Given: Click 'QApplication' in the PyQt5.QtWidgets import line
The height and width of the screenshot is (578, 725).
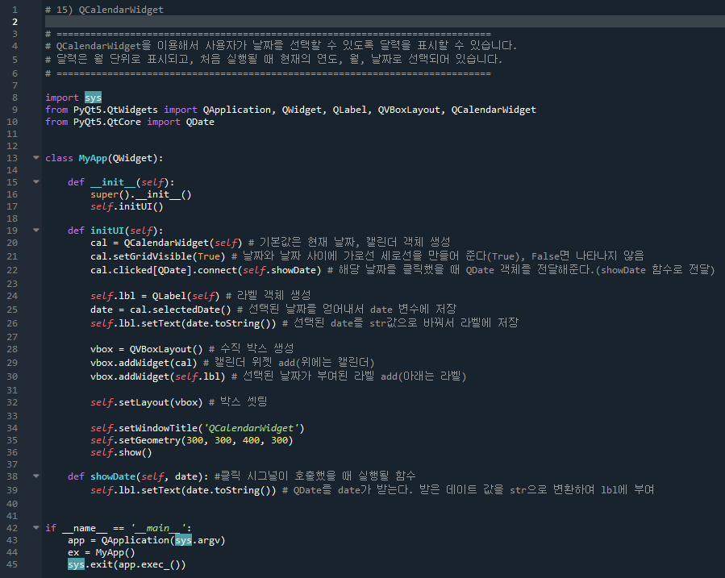Looking at the screenshot, I should [x=237, y=110].
